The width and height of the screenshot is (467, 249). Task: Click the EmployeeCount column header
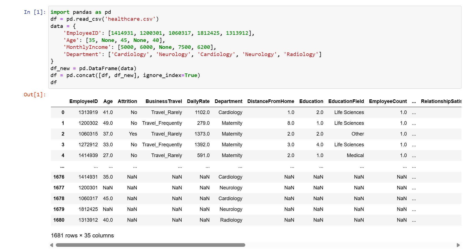[388, 101]
